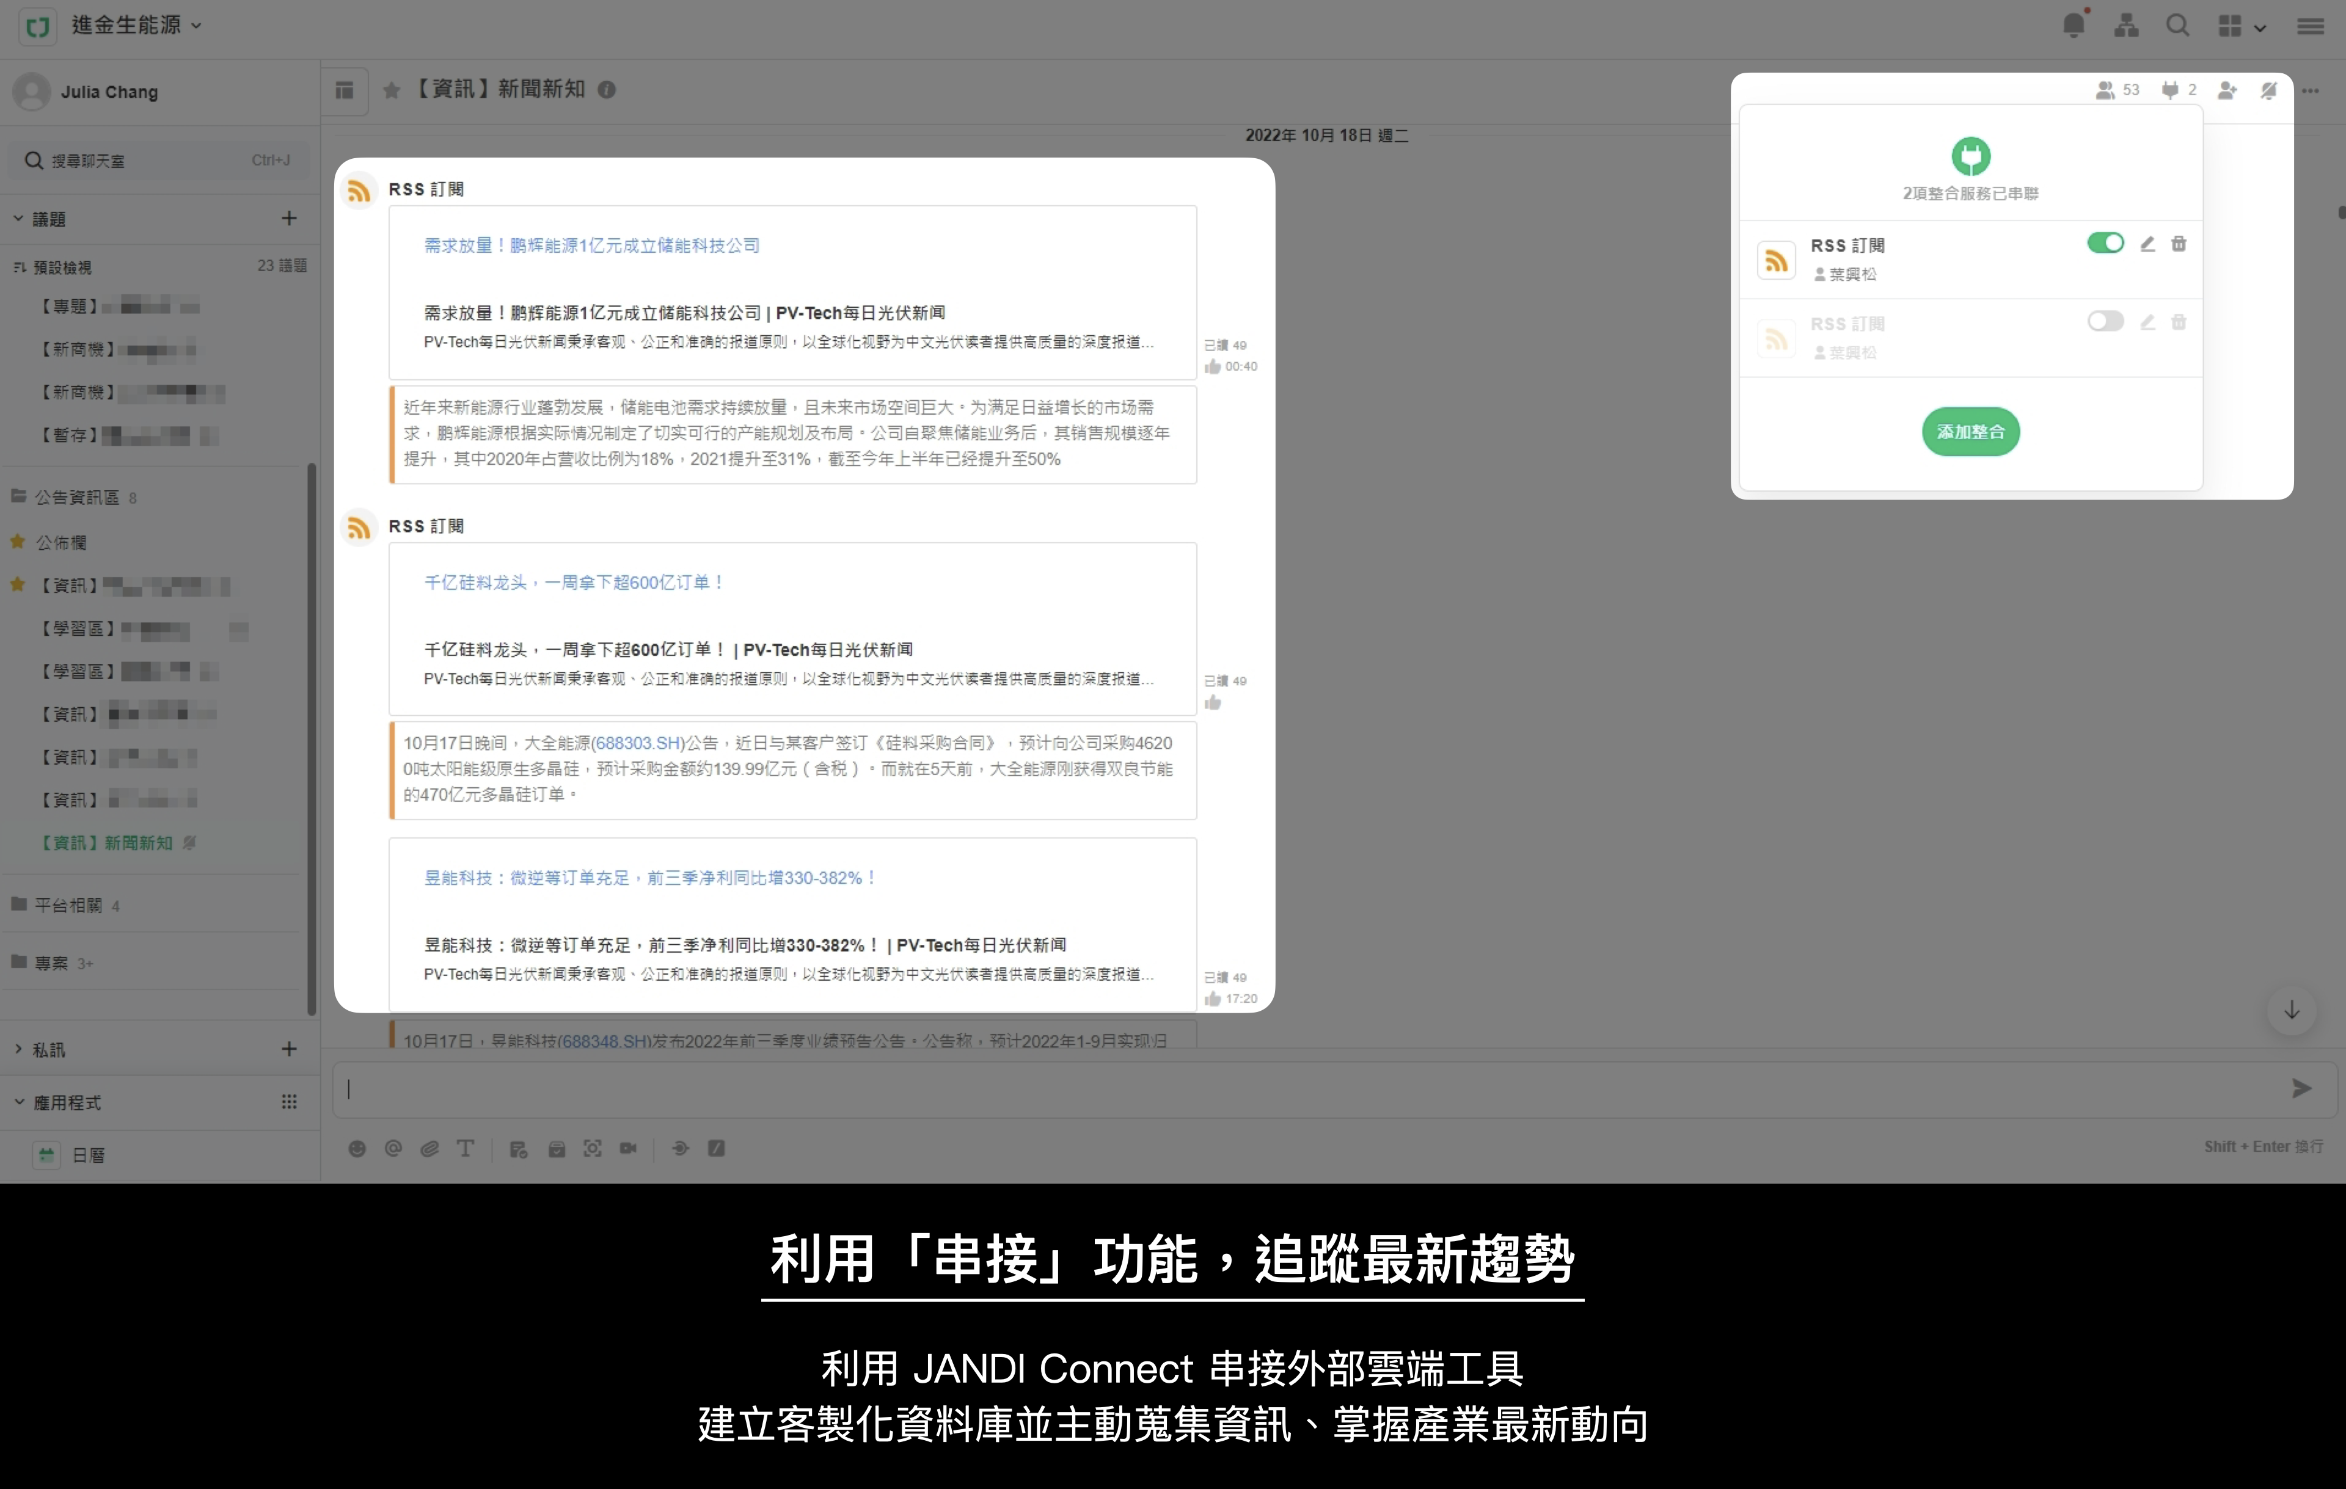Click the video call camera icon
This screenshot has height=1489, width=2346.
pos(629,1148)
